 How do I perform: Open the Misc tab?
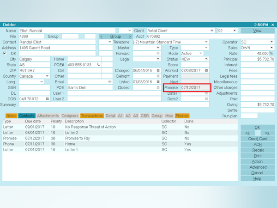coord(169,116)
